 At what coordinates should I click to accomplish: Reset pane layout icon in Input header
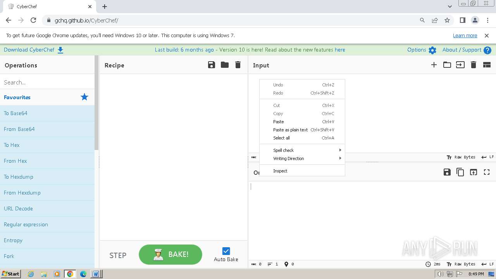pyautogui.click(x=487, y=65)
